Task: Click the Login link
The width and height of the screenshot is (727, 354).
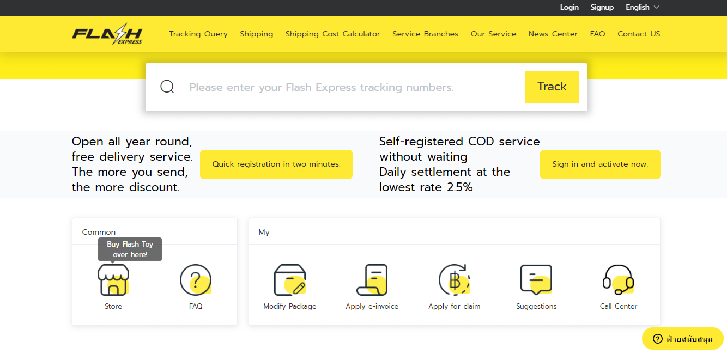Action: point(570,8)
